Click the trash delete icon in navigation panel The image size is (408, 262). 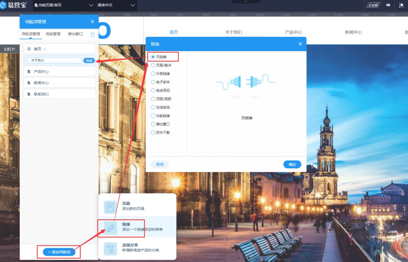[x=92, y=34]
